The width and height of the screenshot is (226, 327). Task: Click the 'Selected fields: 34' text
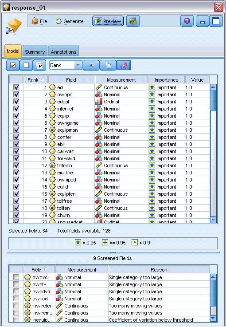[x=28, y=231]
